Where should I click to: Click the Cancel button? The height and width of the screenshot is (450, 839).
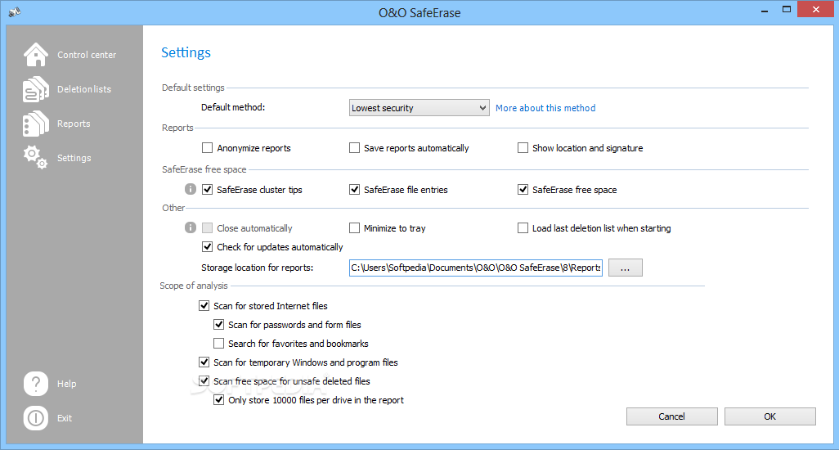click(671, 416)
